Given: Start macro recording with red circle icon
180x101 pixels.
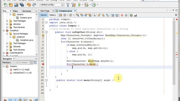Looking at the screenshot, I should (x=122, y=15).
